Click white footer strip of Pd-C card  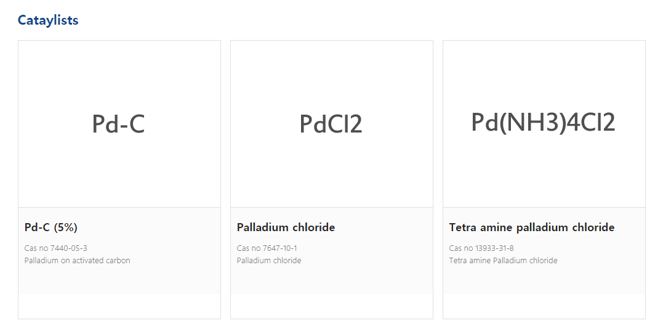tap(119, 306)
